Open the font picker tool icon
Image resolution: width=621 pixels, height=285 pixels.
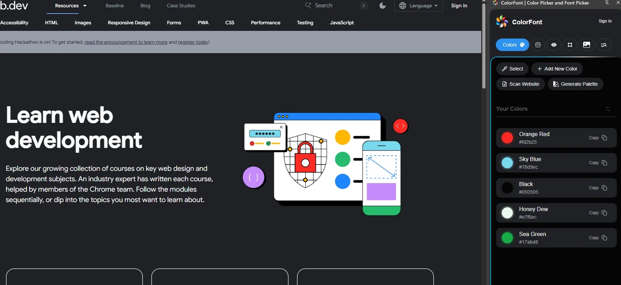point(538,45)
